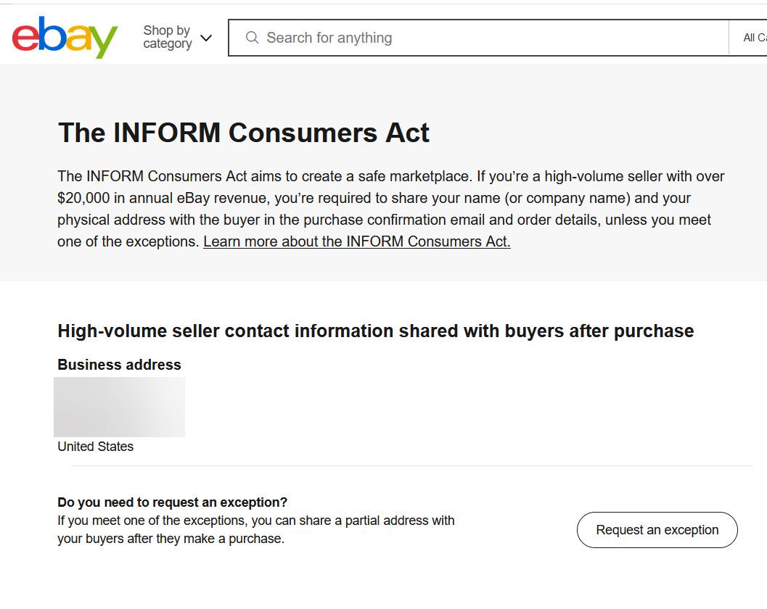This screenshot has height=609, width=767.
Task: Click the vertical separator beside All Categories
Action: point(729,38)
